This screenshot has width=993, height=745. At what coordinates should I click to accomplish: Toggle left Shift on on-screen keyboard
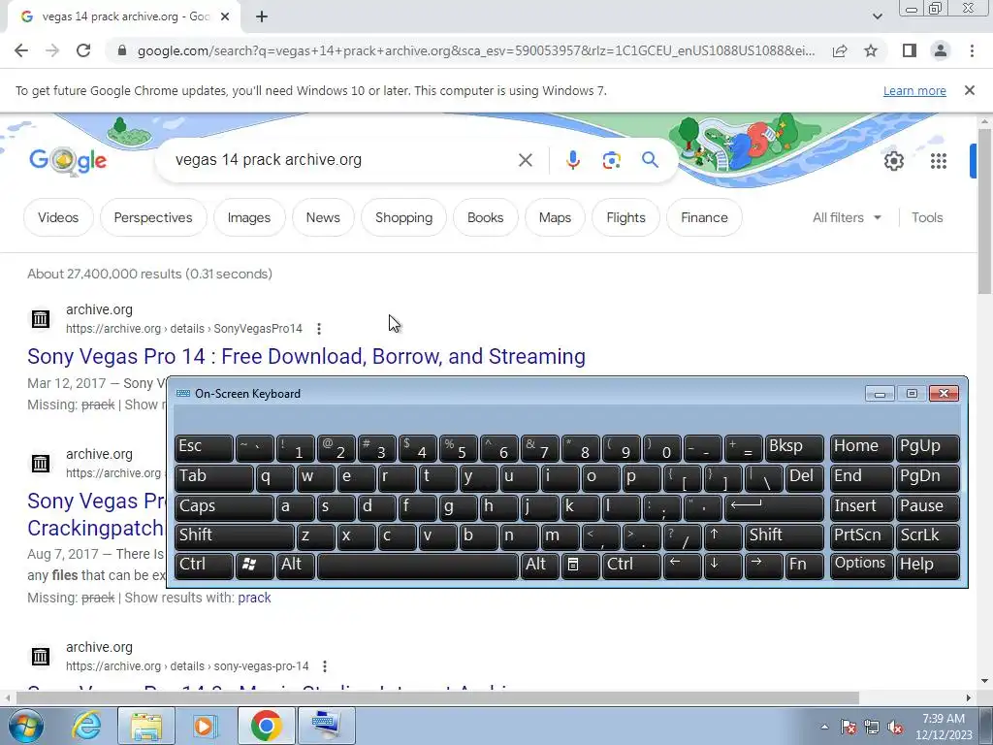point(234,535)
